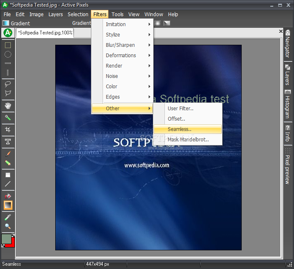The width and height of the screenshot is (294, 269).
Task: Reset to default colors icon
Action: (3, 245)
